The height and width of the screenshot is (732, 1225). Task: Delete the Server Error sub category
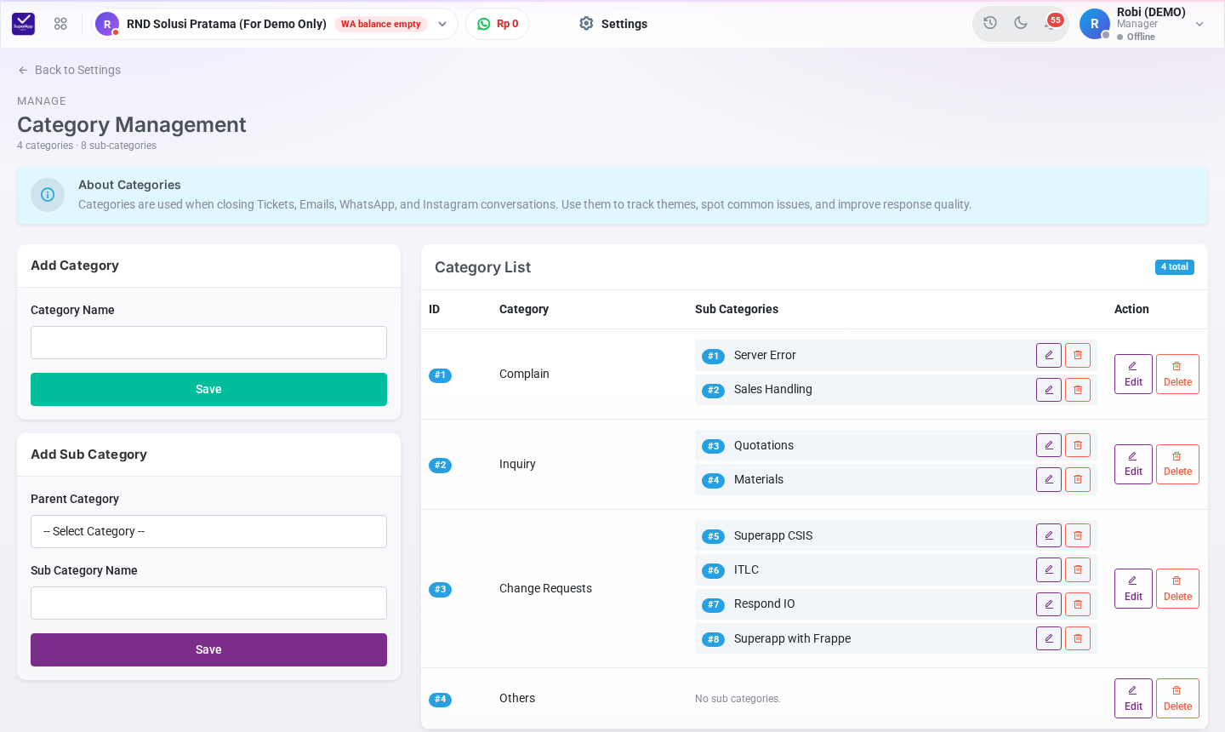pyautogui.click(x=1078, y=355)
